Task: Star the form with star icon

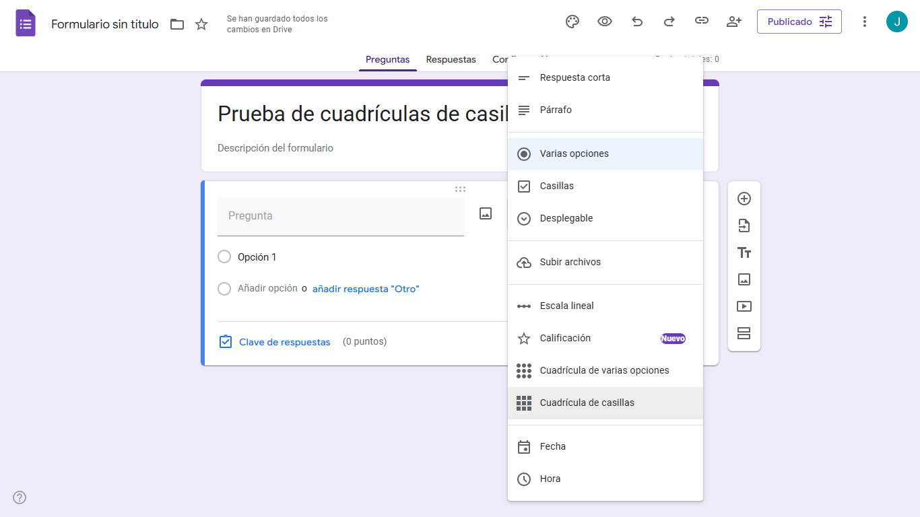Action: coord(201,24)
